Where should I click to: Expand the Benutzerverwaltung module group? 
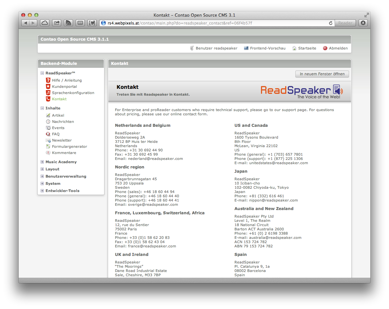[x=42, y=176]
